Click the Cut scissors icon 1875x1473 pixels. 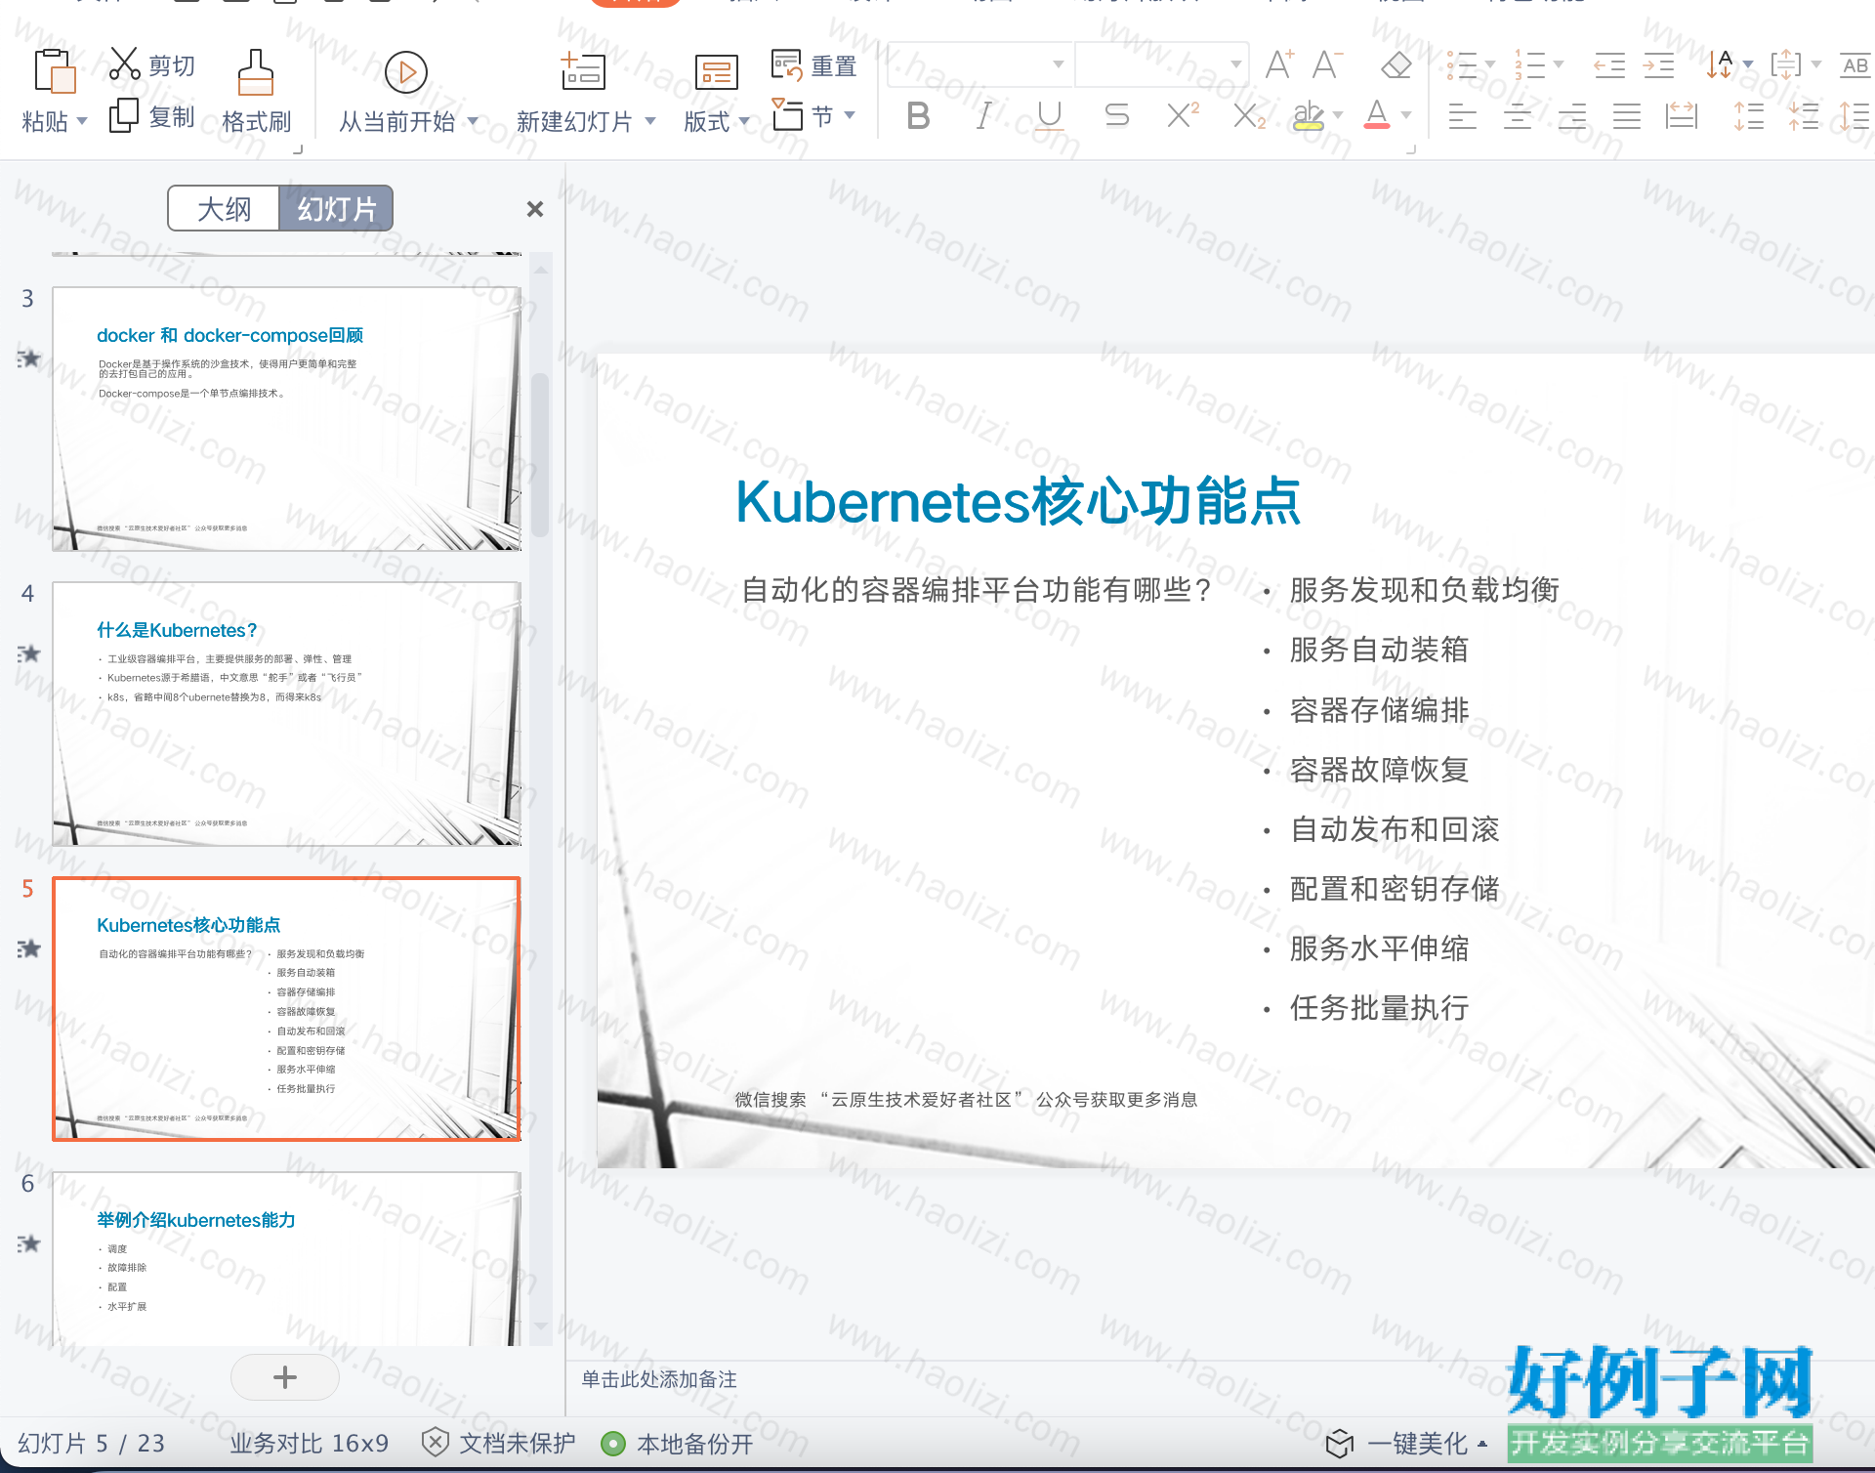click(124, 64)
